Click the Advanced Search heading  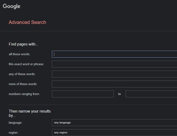click(27, 22)
